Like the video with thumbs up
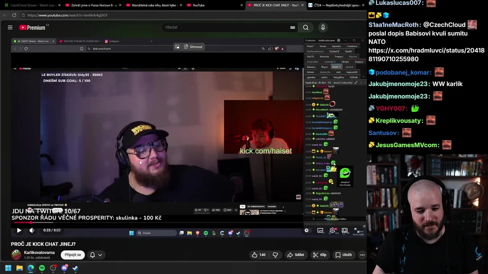 pyautogui.click(x=259, y=255)
